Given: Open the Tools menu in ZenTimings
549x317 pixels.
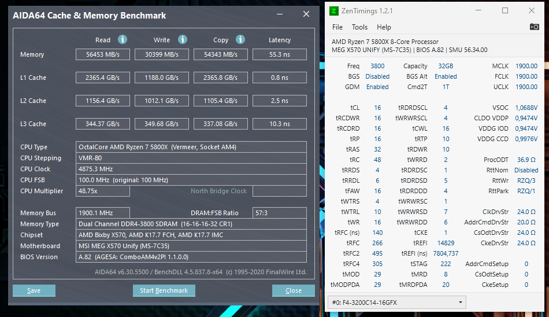Looking at the screenshot, I should [359, 27].
